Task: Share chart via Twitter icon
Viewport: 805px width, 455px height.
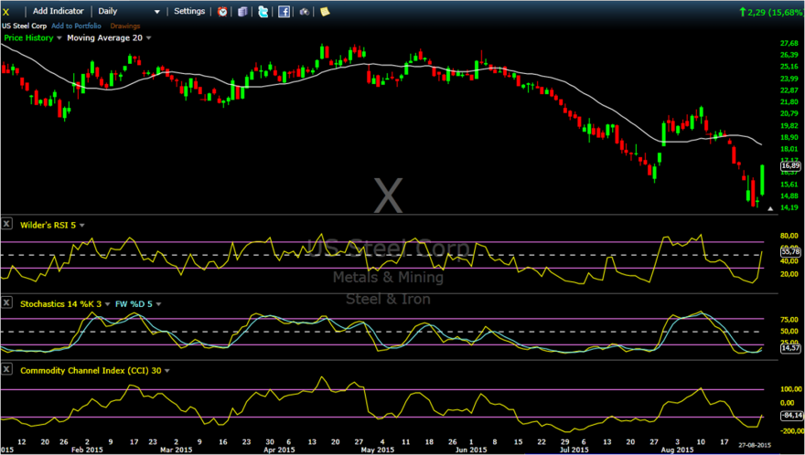Action: (x=263, y=11)
